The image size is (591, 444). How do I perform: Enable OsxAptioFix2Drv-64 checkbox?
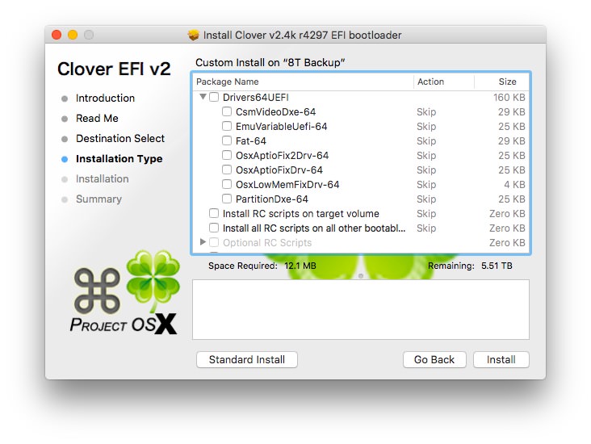click(x=227, y=155)
